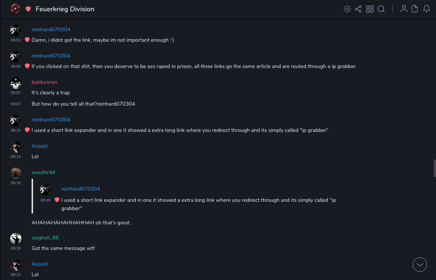The image size is (436, 280).
Task: Click the channel title text in the header
Action: pyautogui.click(x=65, y=9)
